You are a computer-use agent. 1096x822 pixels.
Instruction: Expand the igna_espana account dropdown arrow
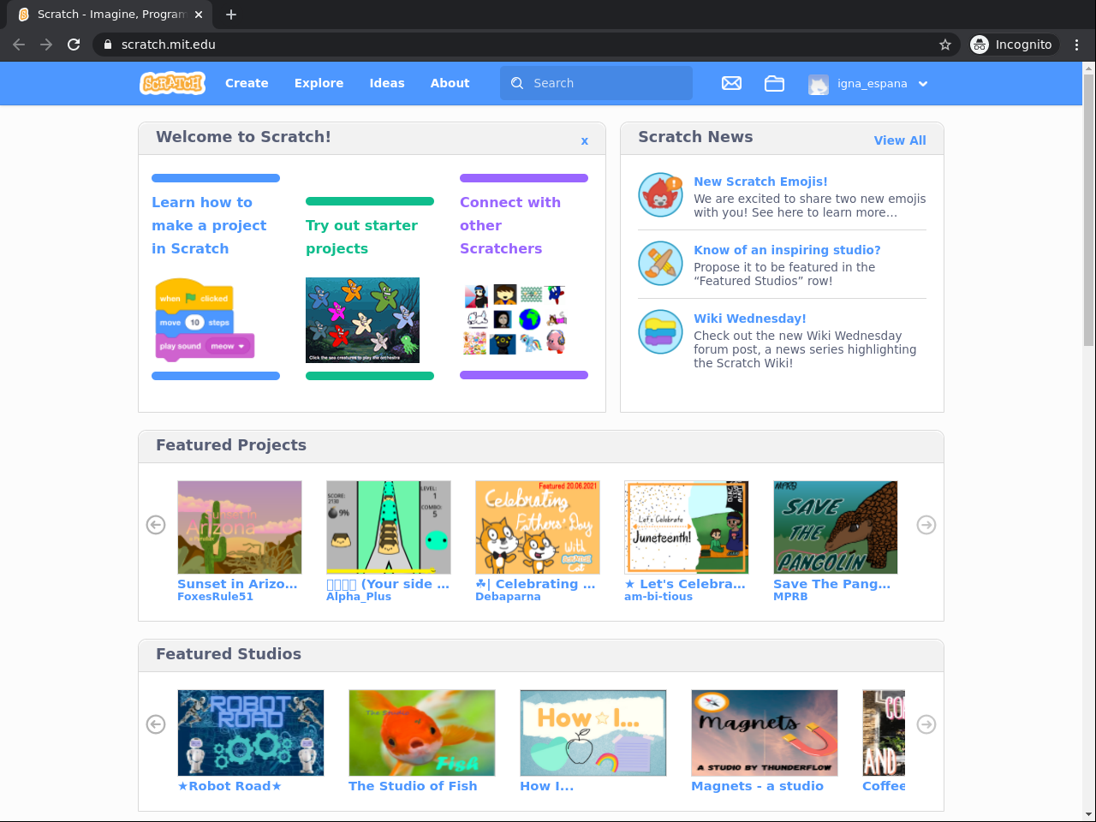pos(923,84)
